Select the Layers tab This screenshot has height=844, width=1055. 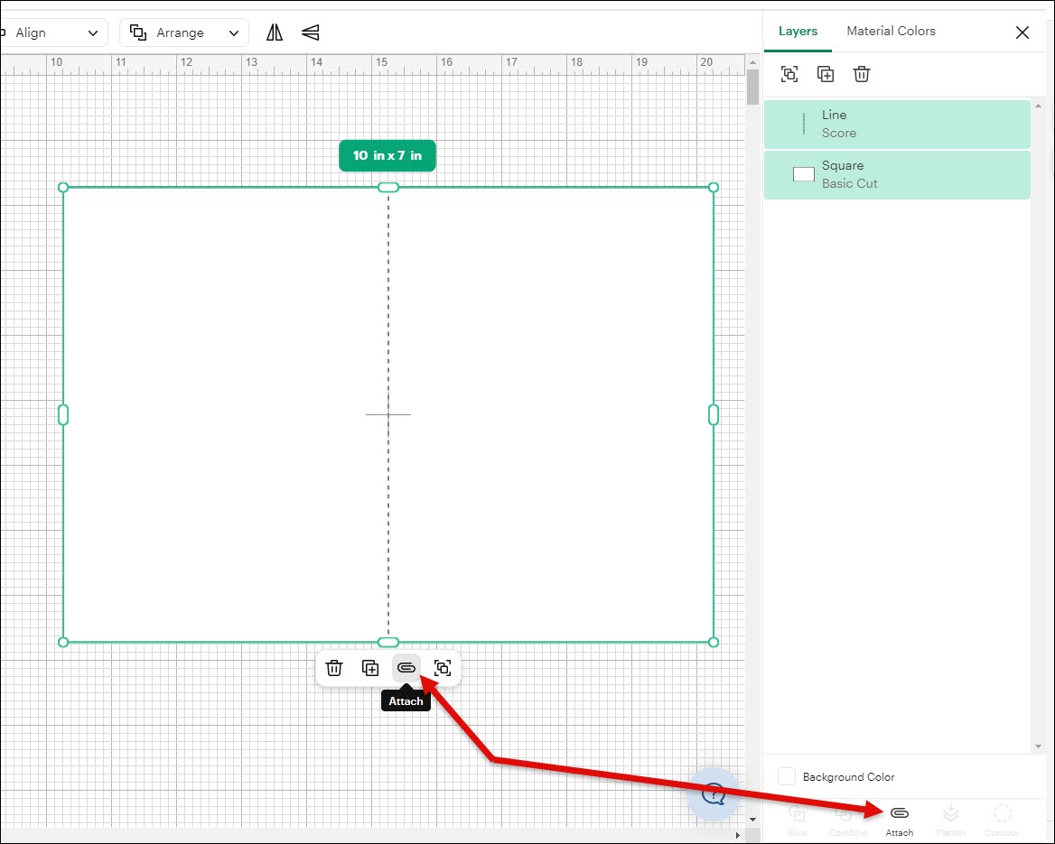tap(798, 31)
